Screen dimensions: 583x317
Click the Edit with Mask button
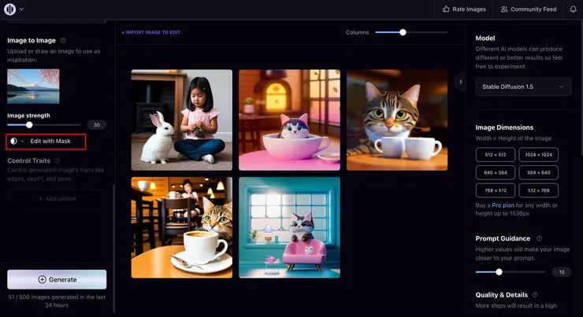click(x=46, y=142)
